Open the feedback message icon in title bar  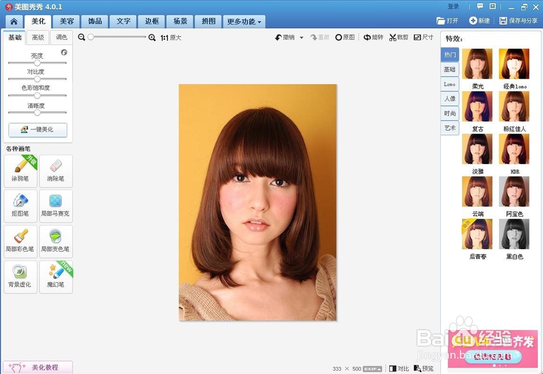(480, 6)
